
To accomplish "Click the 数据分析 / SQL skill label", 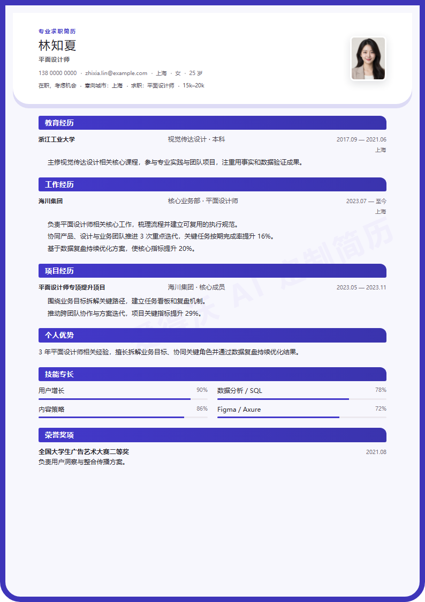I will 239,390.
